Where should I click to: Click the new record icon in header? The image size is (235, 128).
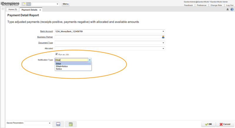point(24,4)
